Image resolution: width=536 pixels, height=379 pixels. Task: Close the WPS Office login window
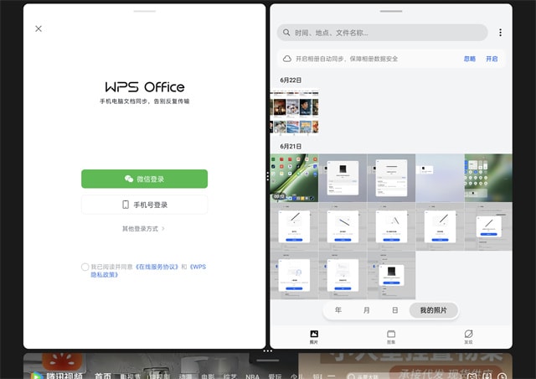click(39, 29)
